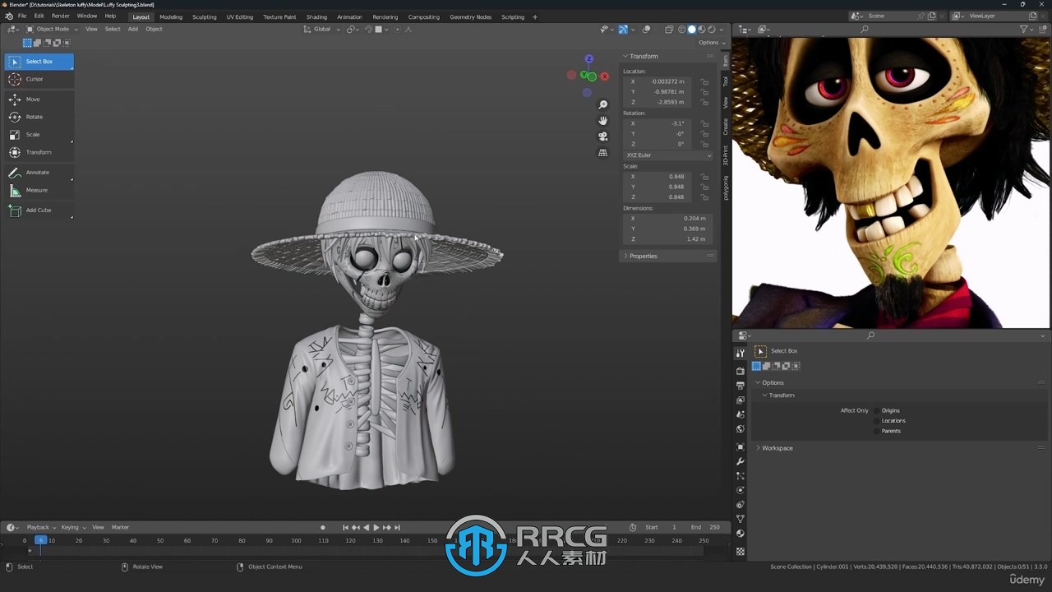Activate the Cursor tool
The image size is (1052, 592).
[x=39, y=79]
